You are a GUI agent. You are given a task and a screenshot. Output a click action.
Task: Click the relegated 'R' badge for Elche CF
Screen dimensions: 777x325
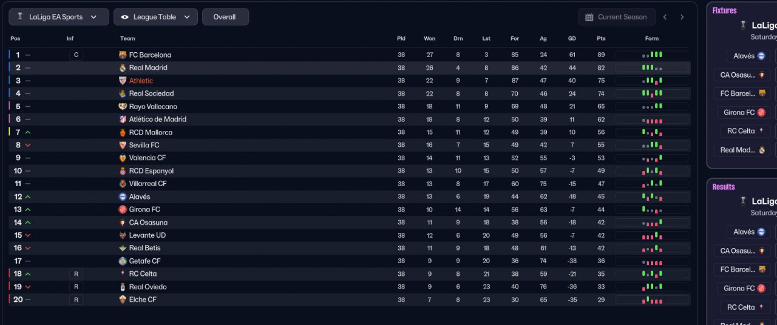(x=76, y=300)
